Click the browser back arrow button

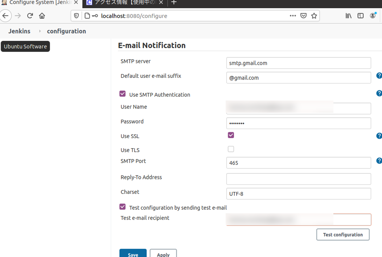(5, 16)
